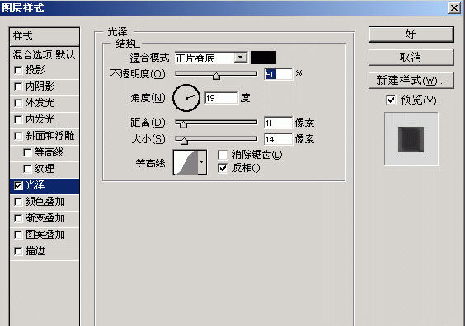Open the 混合模式 blend mode dropdown
Viewport: 465px width, 326px height.
pos(241,57)
